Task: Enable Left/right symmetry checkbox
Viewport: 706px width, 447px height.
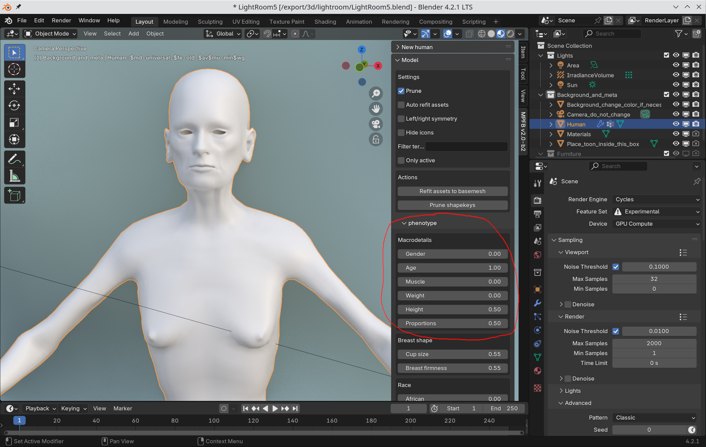Action: 401,119
